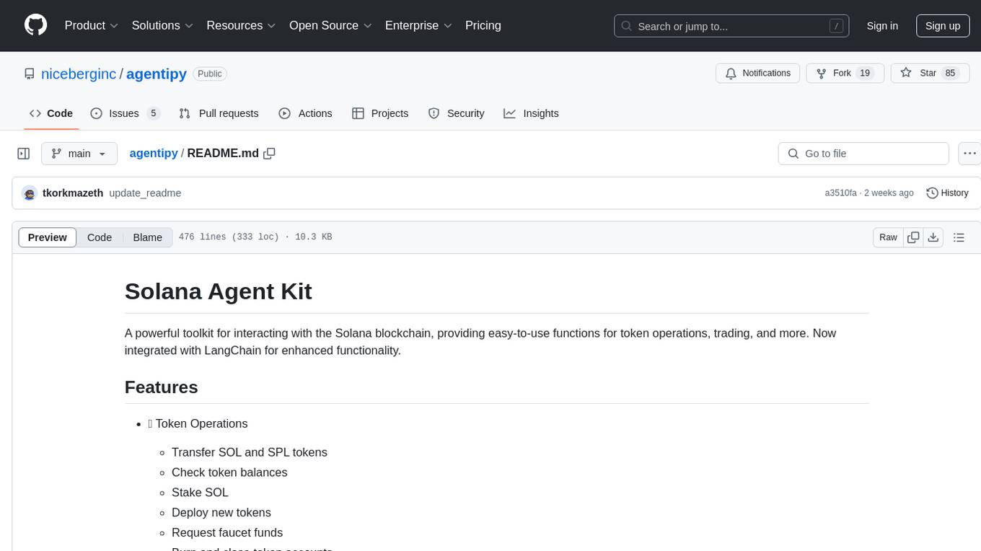Select the Code view
This screenshot has width=981, height=551.
click(x=100, y=237)
